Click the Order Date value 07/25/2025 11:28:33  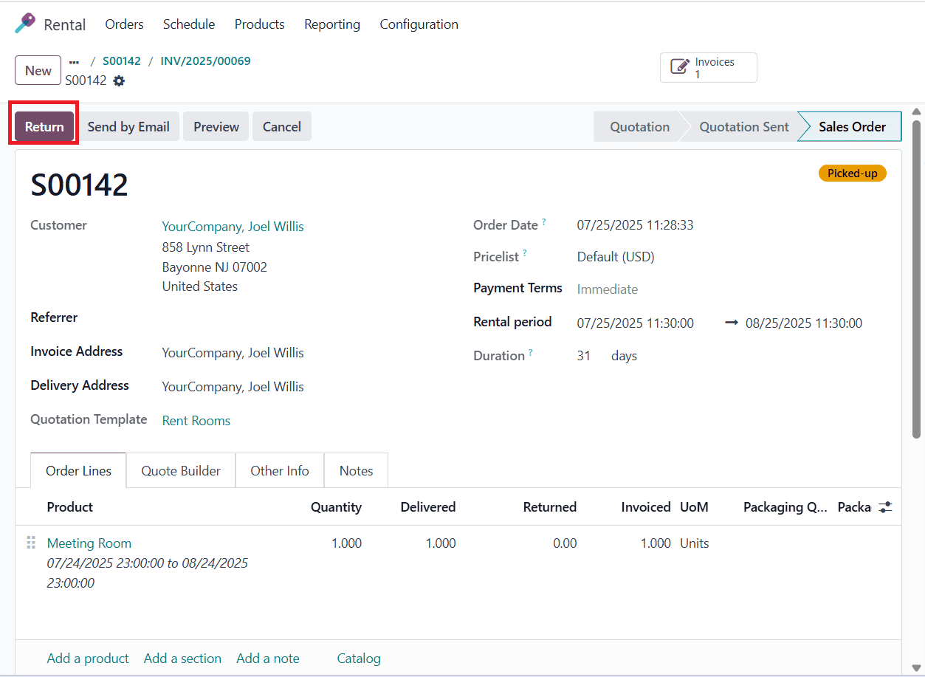(x=636, y=225)
